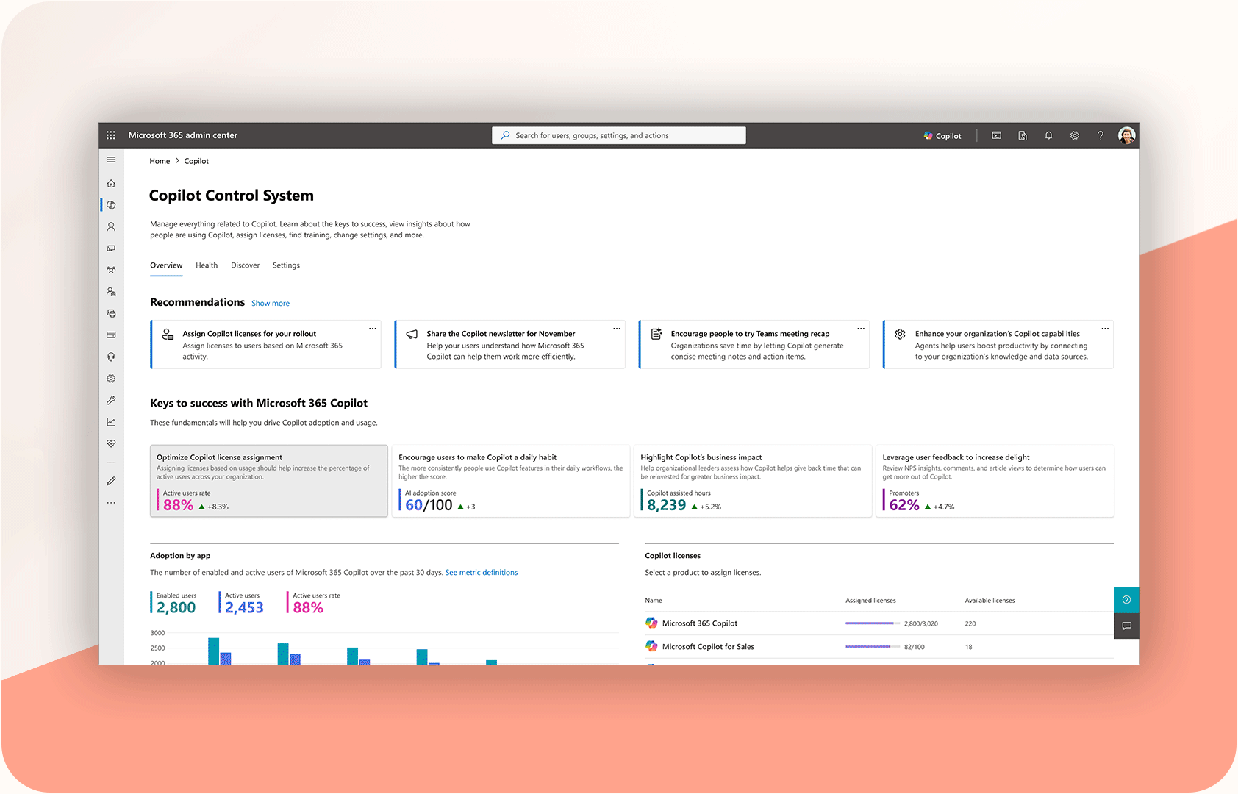Open the See metric definitions link
Screen dimensions: 1238x794
click(x=481, y=573)
